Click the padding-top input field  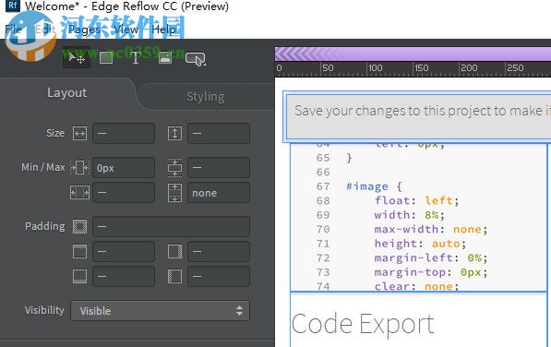(x=124, y=251)
